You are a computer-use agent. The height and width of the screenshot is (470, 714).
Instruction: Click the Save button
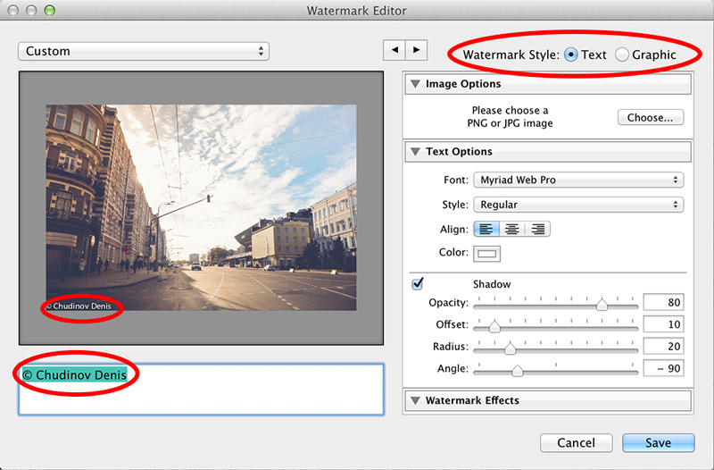pos(659,442)
